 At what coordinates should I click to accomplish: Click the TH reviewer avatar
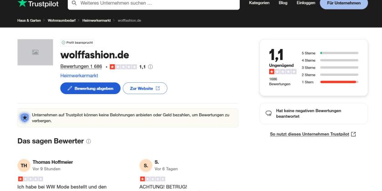(x=24, y=166)
